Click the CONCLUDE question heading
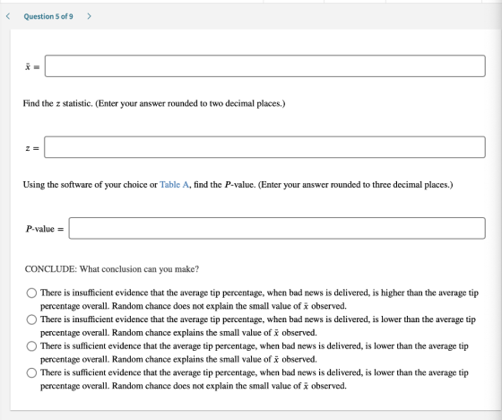This screenshot has width=502, height=420. click(x=112, y=269)
